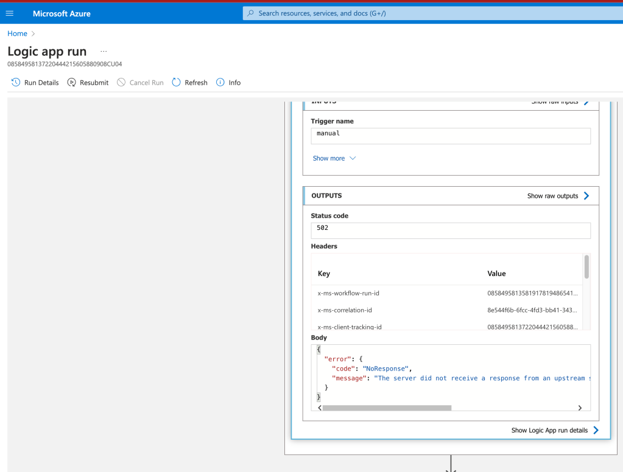Click the chevron next to Show raw outputs
The image size is (623, 472).
[586, 196]
